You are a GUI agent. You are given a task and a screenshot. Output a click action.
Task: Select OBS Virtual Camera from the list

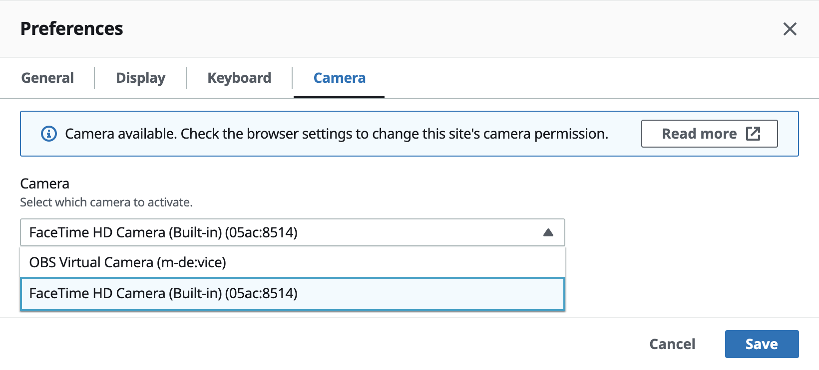[128, 262]
